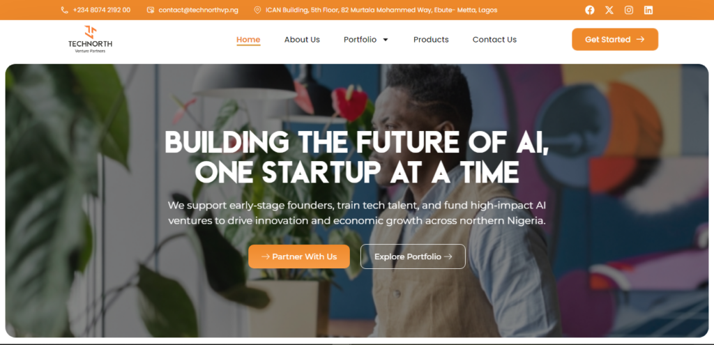The image size is (714, 345).
Task: Click the location pin icon
Action: (257, 10)
